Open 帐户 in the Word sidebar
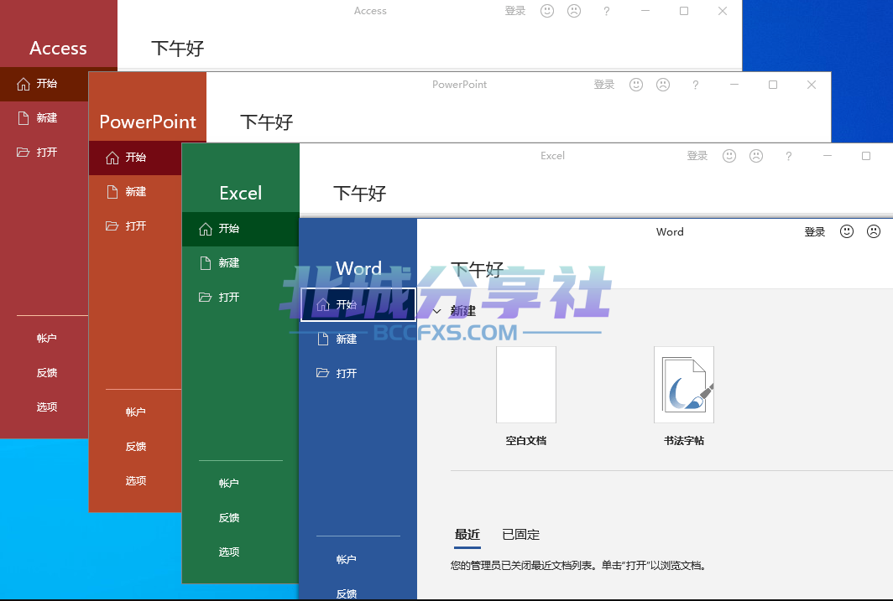Image resolution: width=893 pixels, height=601 pixels. click(347, 559)
